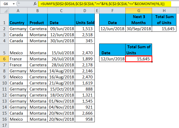This screenshot has height=128, width=179.
Task: Select row 1 header
Action: [x=4, y=20]
